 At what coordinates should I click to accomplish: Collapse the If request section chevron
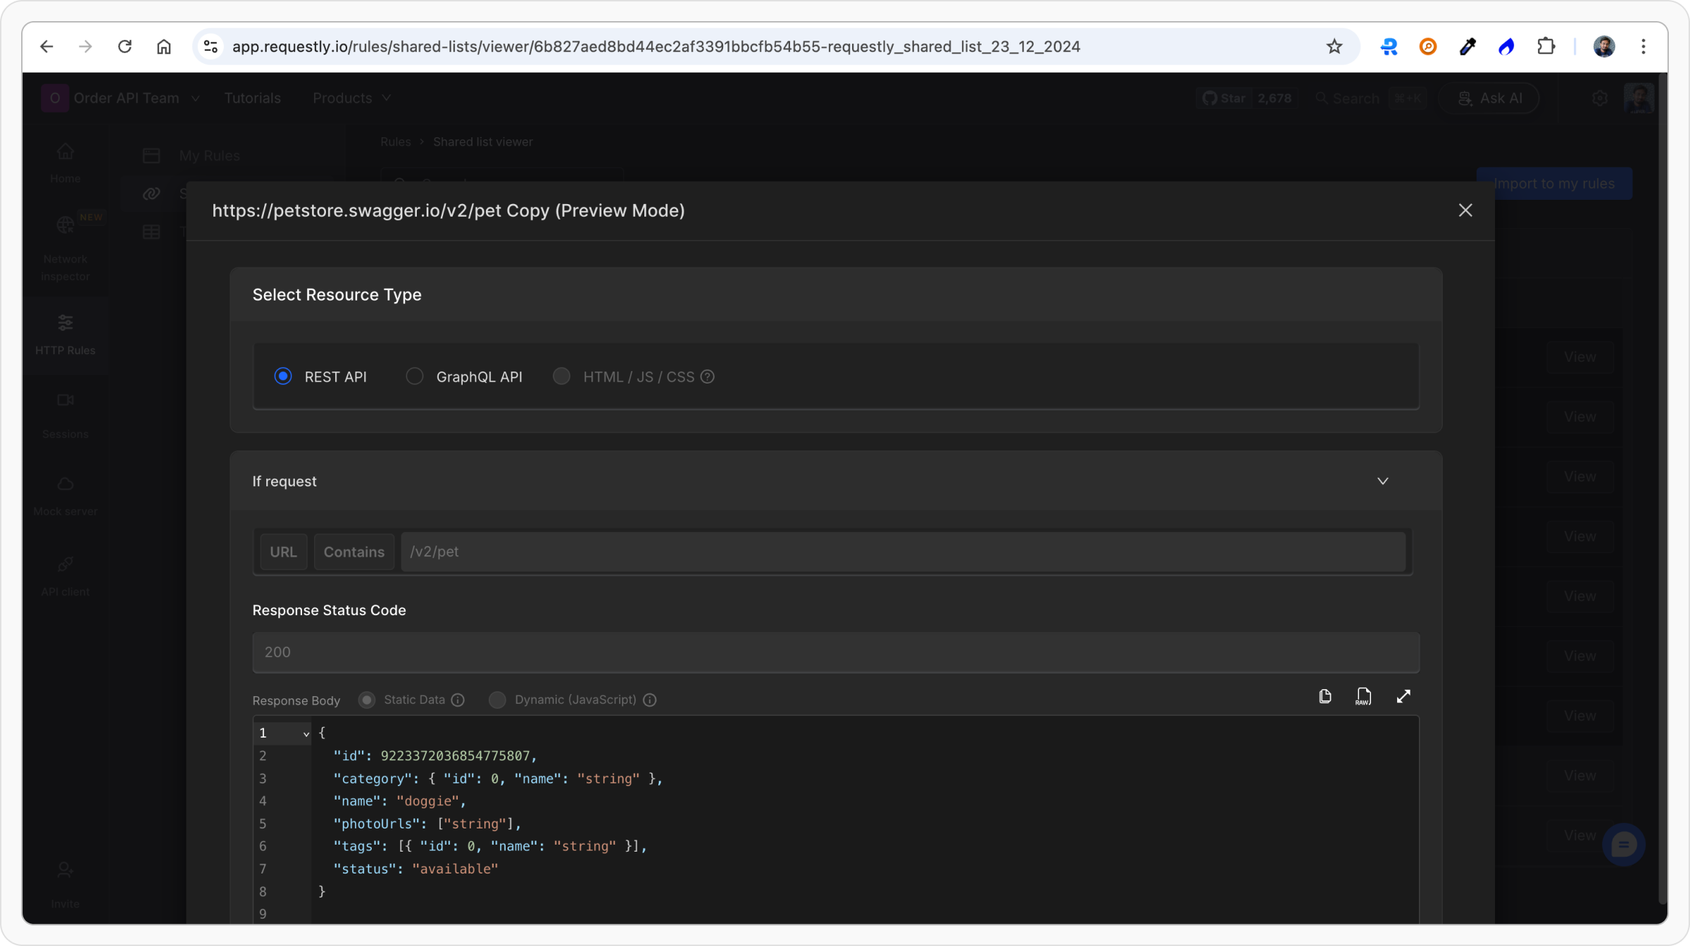click(1382, 481)
